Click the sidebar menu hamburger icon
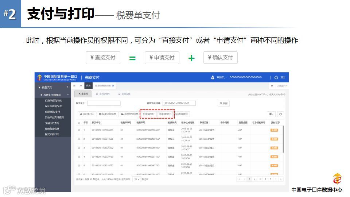Viewport: 350px width, 197px height. pyautogui.click(x=74, y=86)
